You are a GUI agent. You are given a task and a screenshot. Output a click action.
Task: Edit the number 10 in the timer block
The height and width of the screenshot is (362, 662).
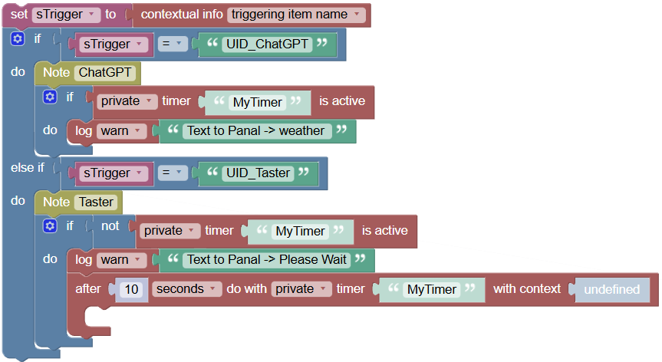(x=132, y=289)
